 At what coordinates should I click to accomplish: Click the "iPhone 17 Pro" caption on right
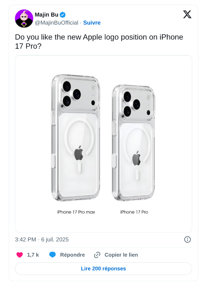coord(134,212)
